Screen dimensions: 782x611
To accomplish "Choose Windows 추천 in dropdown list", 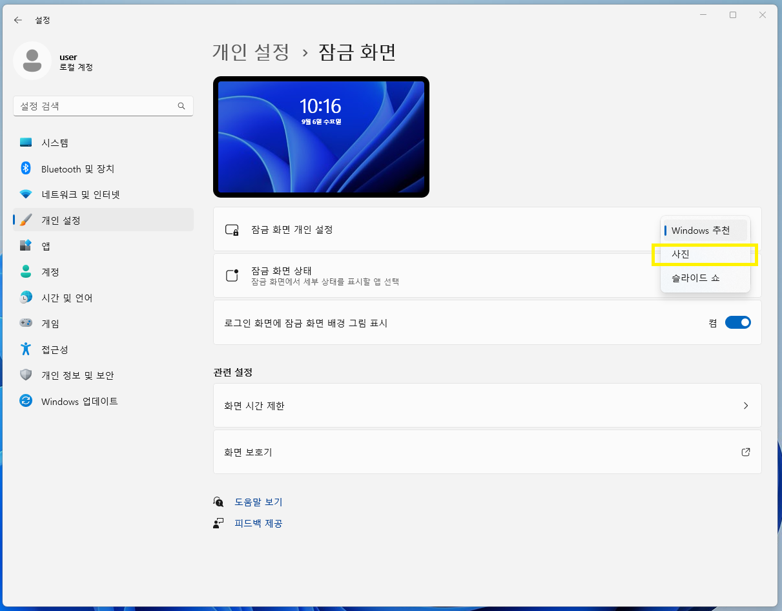I will [705, 231].
